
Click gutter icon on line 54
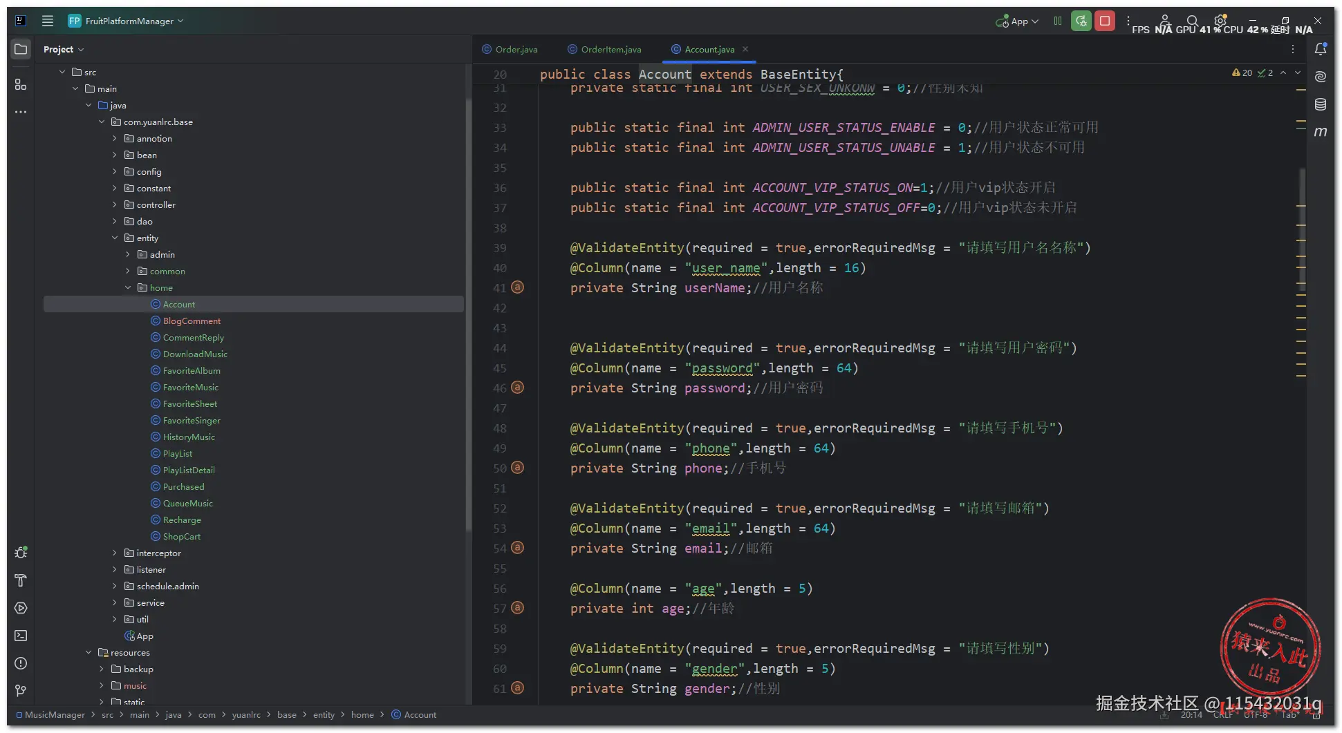517,548
